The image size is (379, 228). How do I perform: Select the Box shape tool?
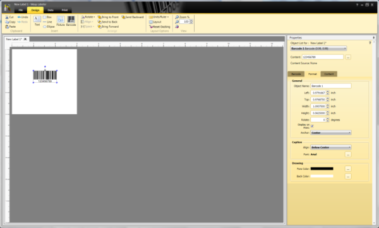[47, 17]
